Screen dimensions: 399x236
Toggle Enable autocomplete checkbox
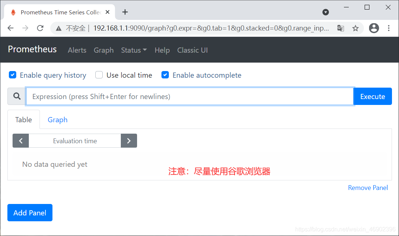[x=165, y=75]
